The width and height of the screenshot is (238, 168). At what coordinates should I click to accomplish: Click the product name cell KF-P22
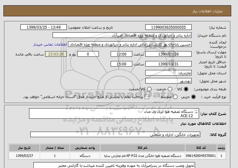(142, 156)
